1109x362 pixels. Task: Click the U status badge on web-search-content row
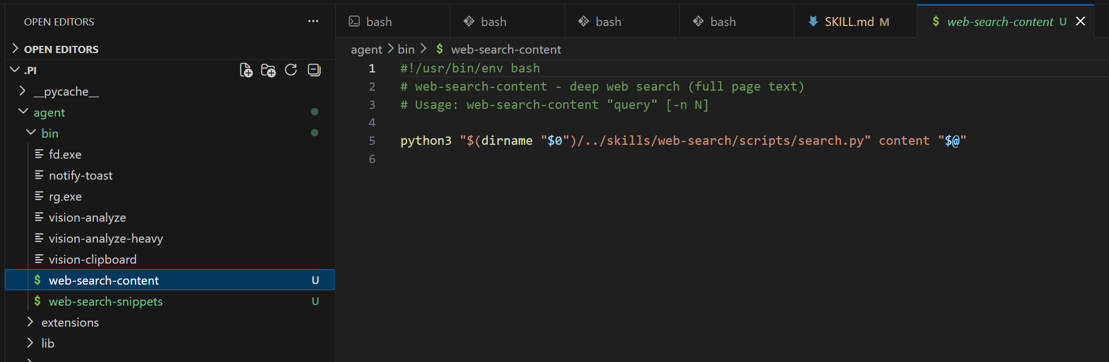pyautogui.click(x=315, y=280)
